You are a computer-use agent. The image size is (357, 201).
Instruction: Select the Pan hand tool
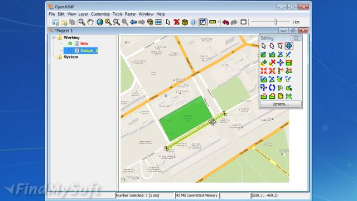point(90,22)
